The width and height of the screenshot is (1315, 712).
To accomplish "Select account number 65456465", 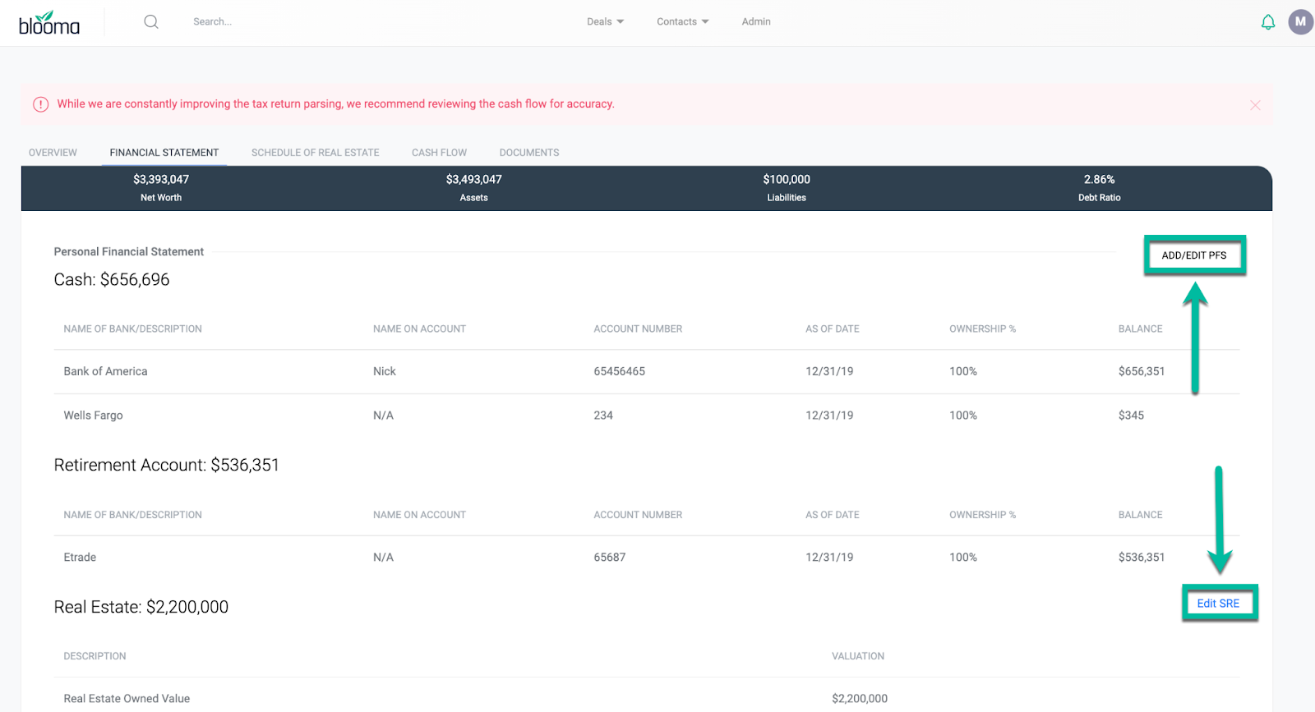I will click(x=619, y=372).
